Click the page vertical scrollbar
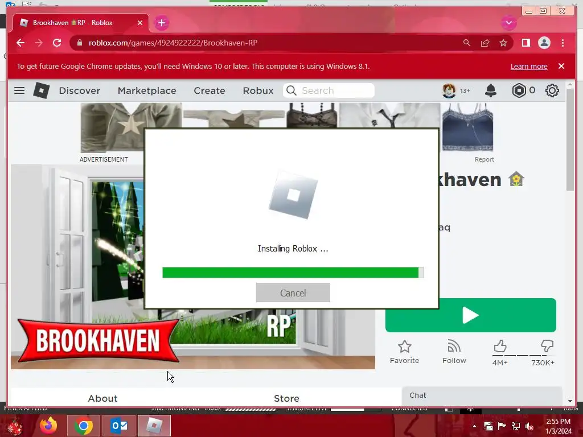583x437 pixels. [x=570, y=139]
